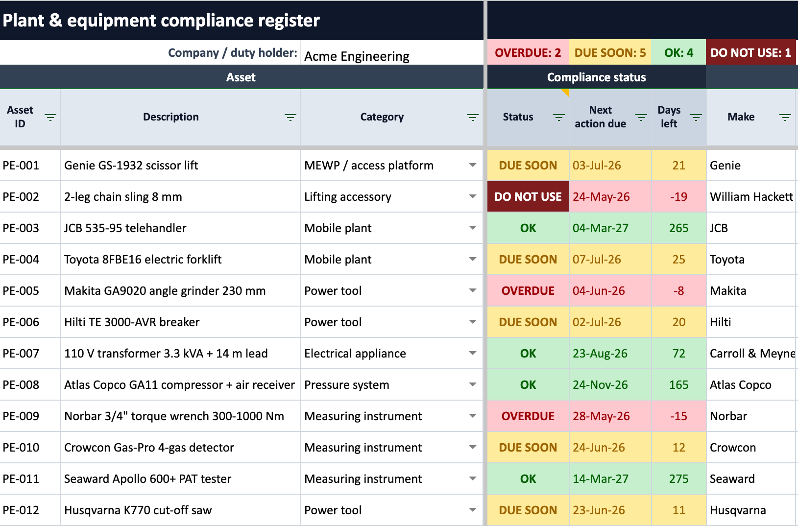Select asset ID cell PE-001

30,166
